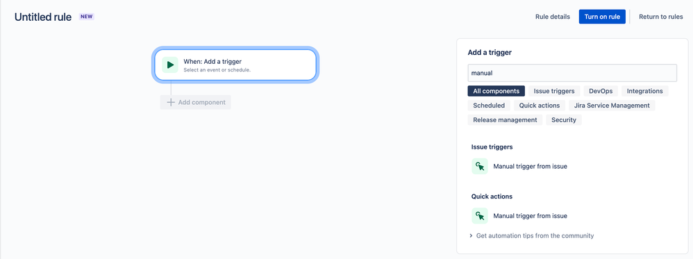Open Rule details
Screen dimensions: 693x259
pos(553,17)
